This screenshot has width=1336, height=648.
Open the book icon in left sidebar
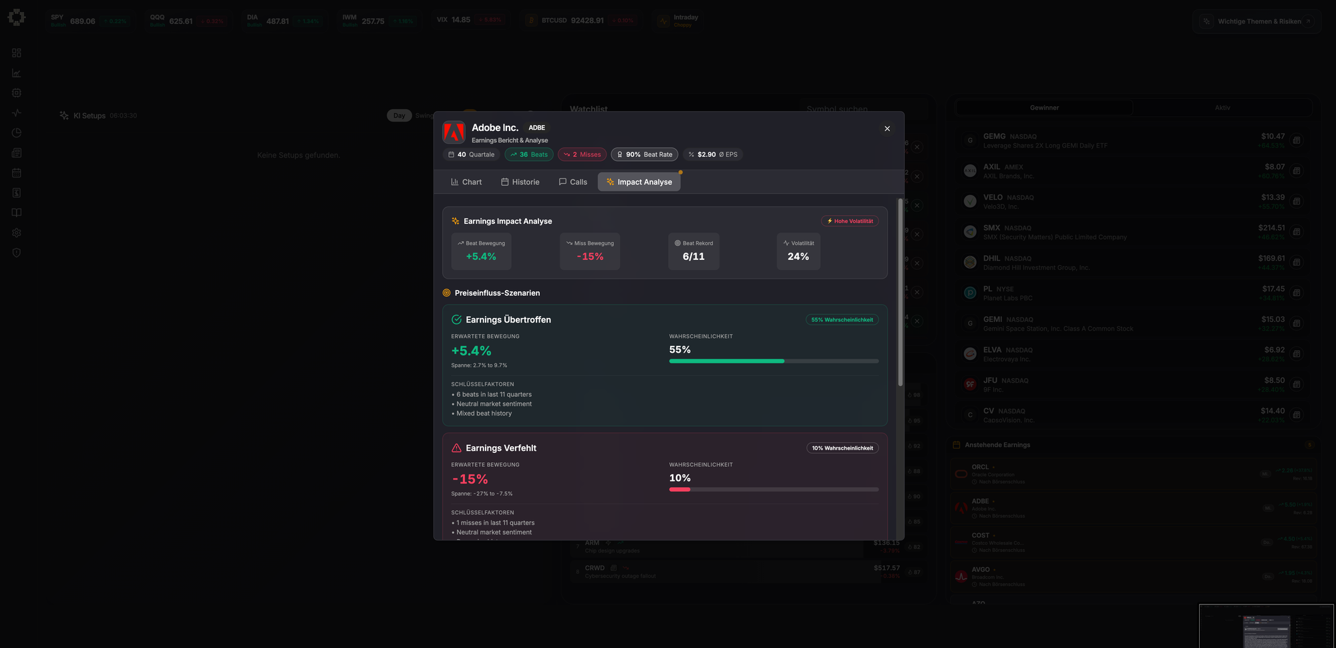17,213
